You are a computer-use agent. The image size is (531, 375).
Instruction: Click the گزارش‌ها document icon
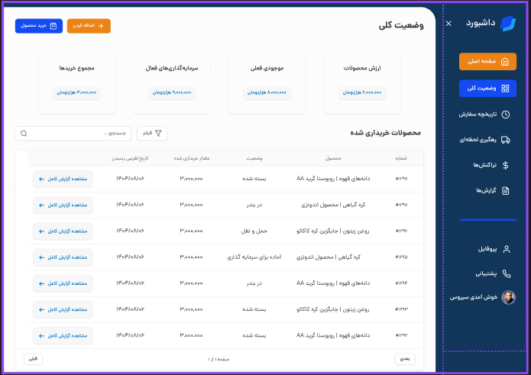click(505, 190)
